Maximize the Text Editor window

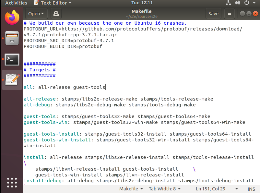[x=249, y=14]
